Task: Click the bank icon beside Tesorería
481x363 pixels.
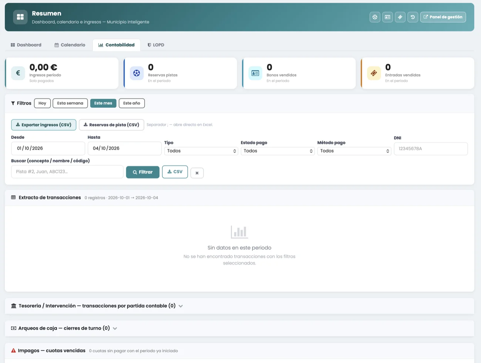Action: click(x=14, y=306)
